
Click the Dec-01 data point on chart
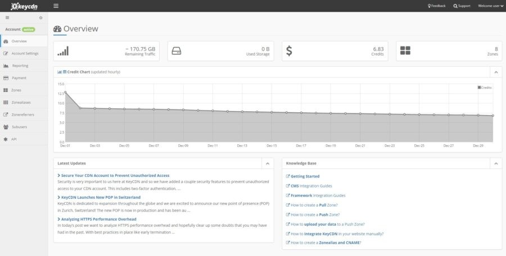pyautogui.click(x=65, y=92)
